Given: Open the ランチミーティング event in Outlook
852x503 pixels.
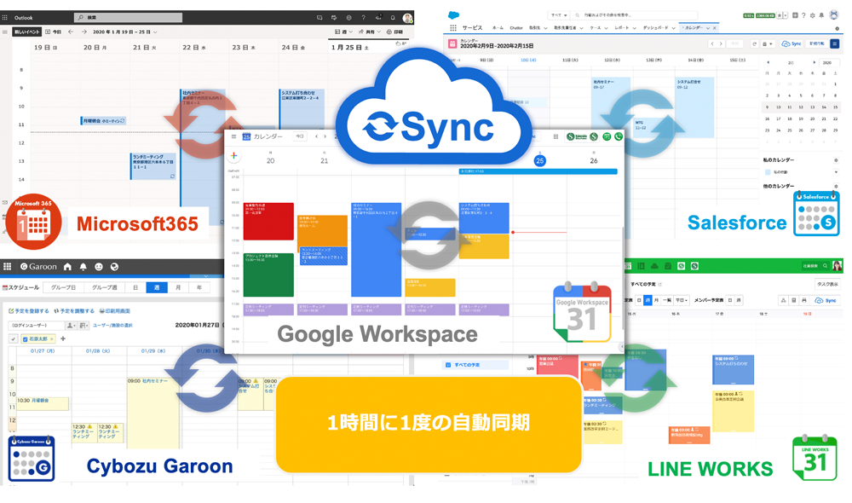Looking at the screenshot, I should coord(153,166).
